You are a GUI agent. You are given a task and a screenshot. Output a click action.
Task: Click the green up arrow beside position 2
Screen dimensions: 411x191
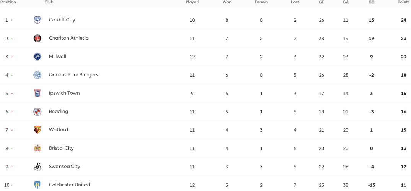tap(12, 39)
